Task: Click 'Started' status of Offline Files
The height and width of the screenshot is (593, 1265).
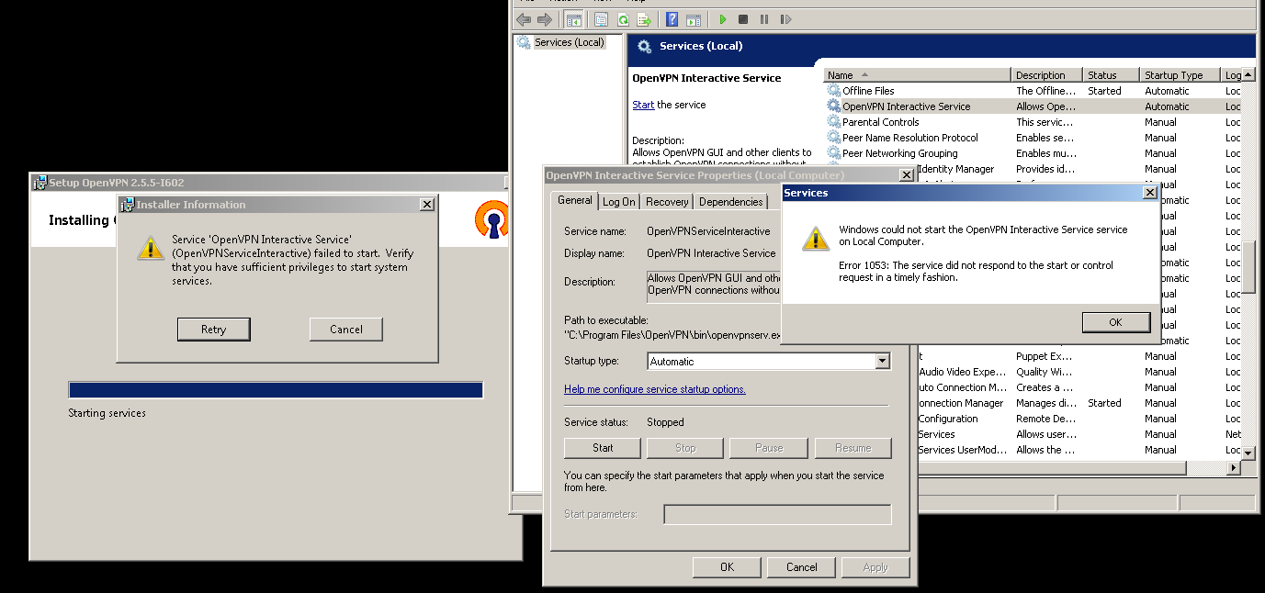Action: coord(1104,91)
